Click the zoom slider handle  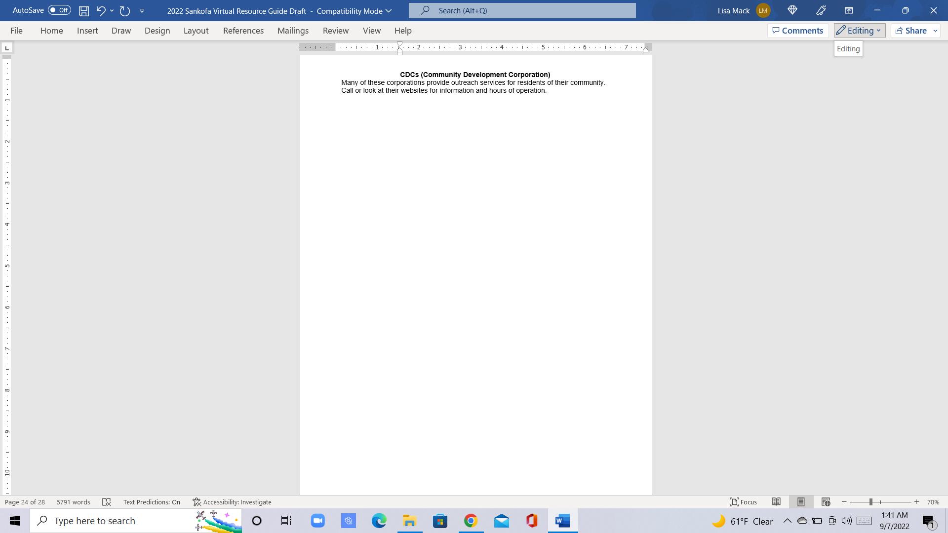[x=871, y=502]
